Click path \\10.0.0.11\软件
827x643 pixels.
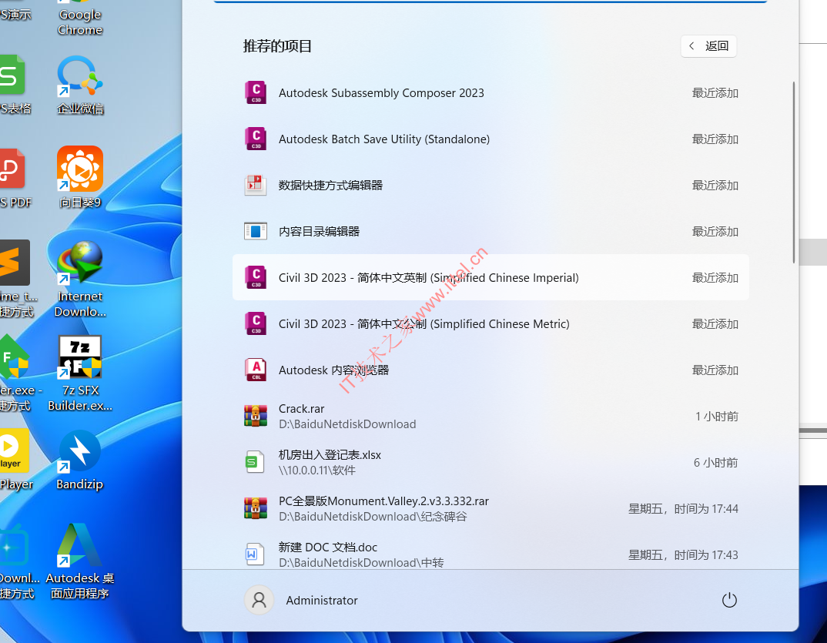coord(317,470)
